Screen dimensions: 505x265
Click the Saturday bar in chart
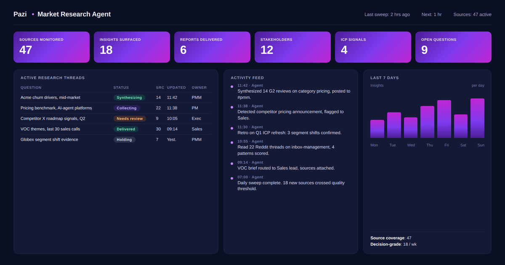(x=461, y=126)
